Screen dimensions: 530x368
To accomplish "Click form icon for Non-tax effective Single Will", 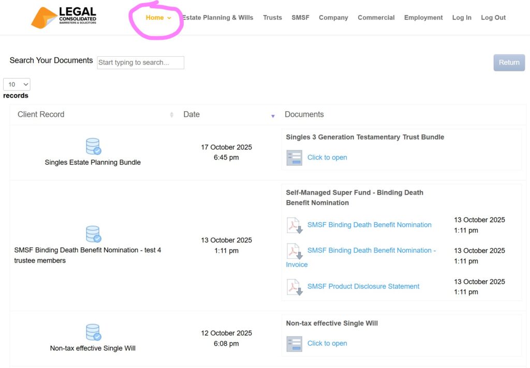I will click(x=294, y=344).
